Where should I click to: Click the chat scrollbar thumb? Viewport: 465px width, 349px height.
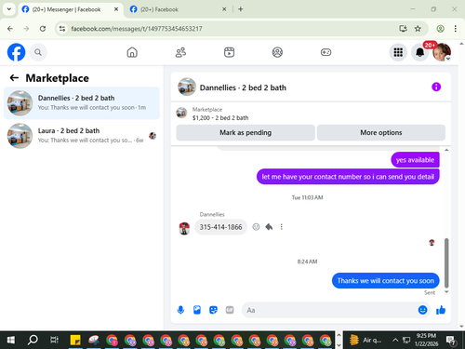446,263
